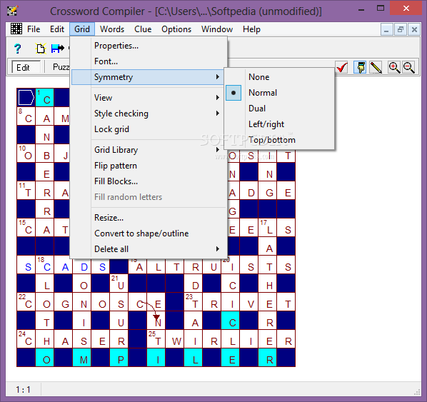
Task: Select Left/right symmetry option
Action: click(279, 124)
